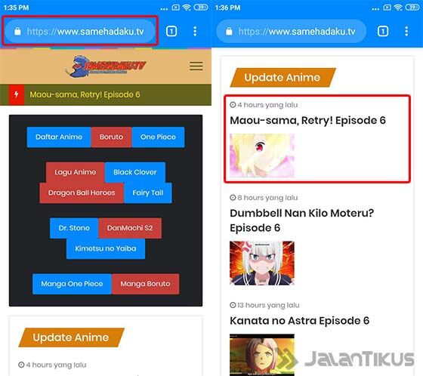The image size is (423, 376).
Task: Open Maou-sama, Retry! Episode 6 title
Action: coord(307,120)
